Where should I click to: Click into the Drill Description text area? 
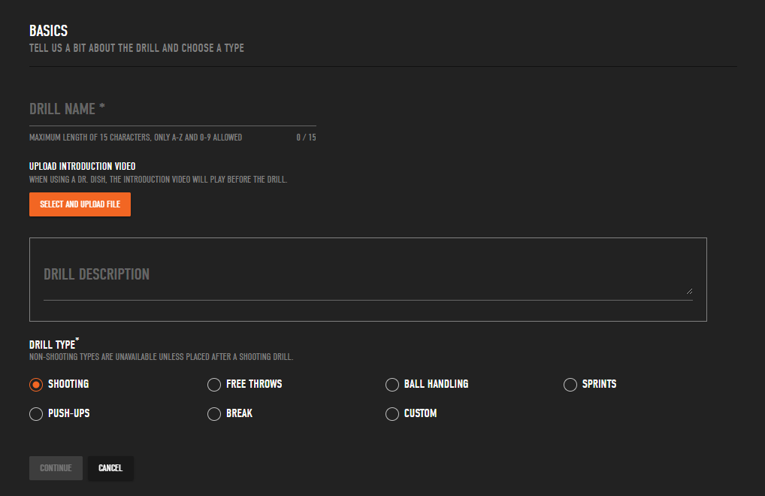pos(368,280)
